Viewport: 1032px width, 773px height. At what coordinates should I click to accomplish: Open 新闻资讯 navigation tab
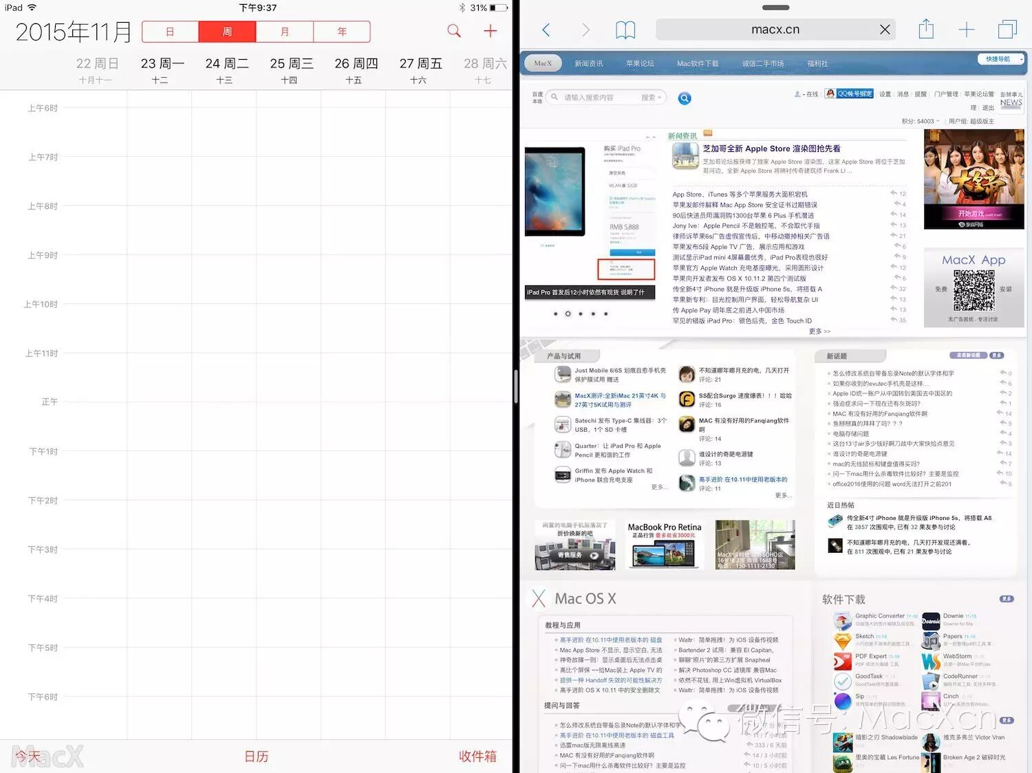point(589,63)
